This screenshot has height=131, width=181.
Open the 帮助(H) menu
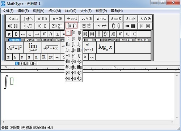tap(117, 11)
